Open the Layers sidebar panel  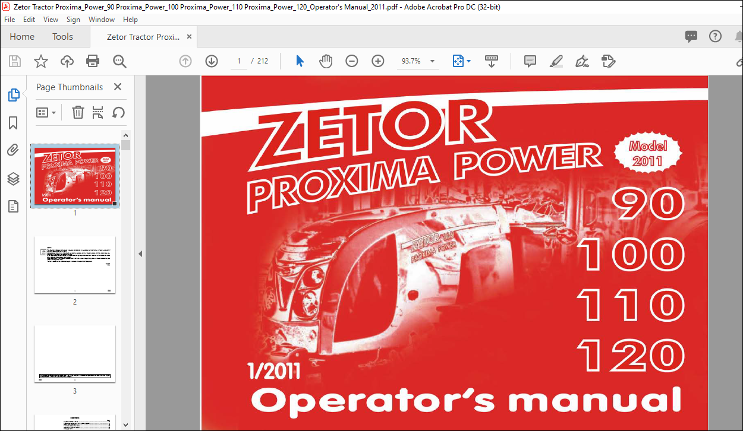point(13,178)
